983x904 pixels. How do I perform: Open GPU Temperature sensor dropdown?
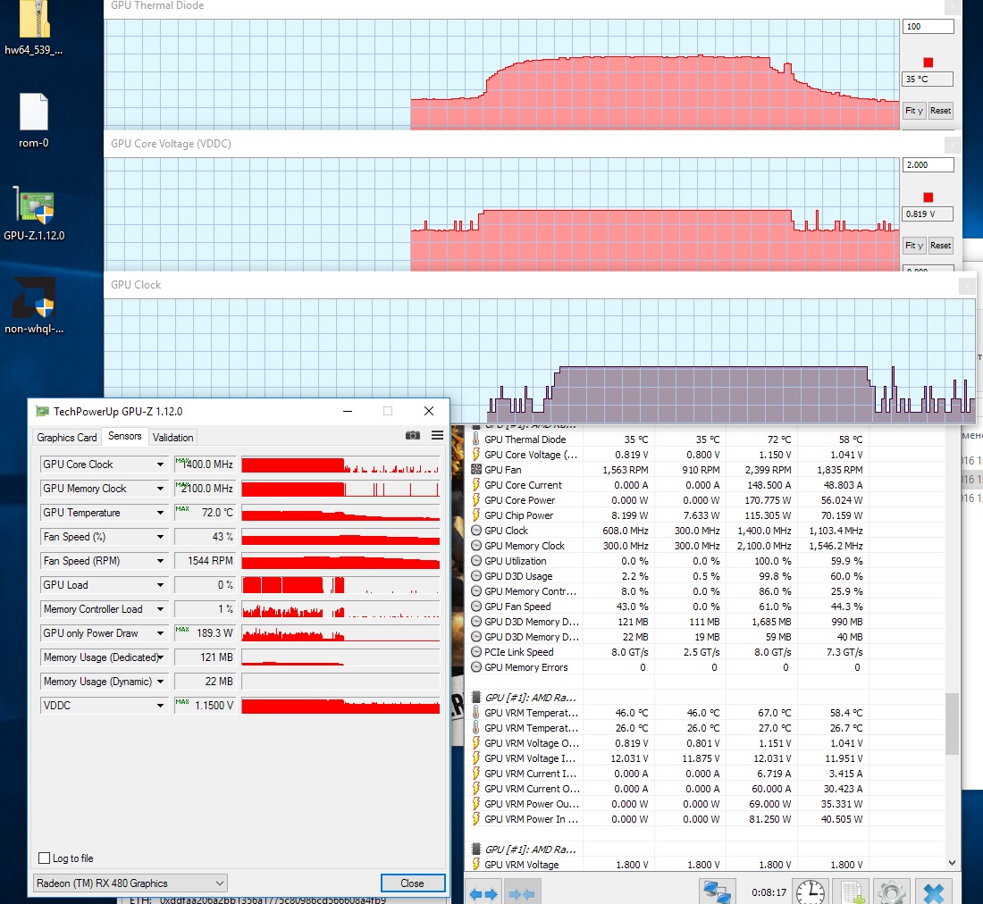(x=161, y=513)
